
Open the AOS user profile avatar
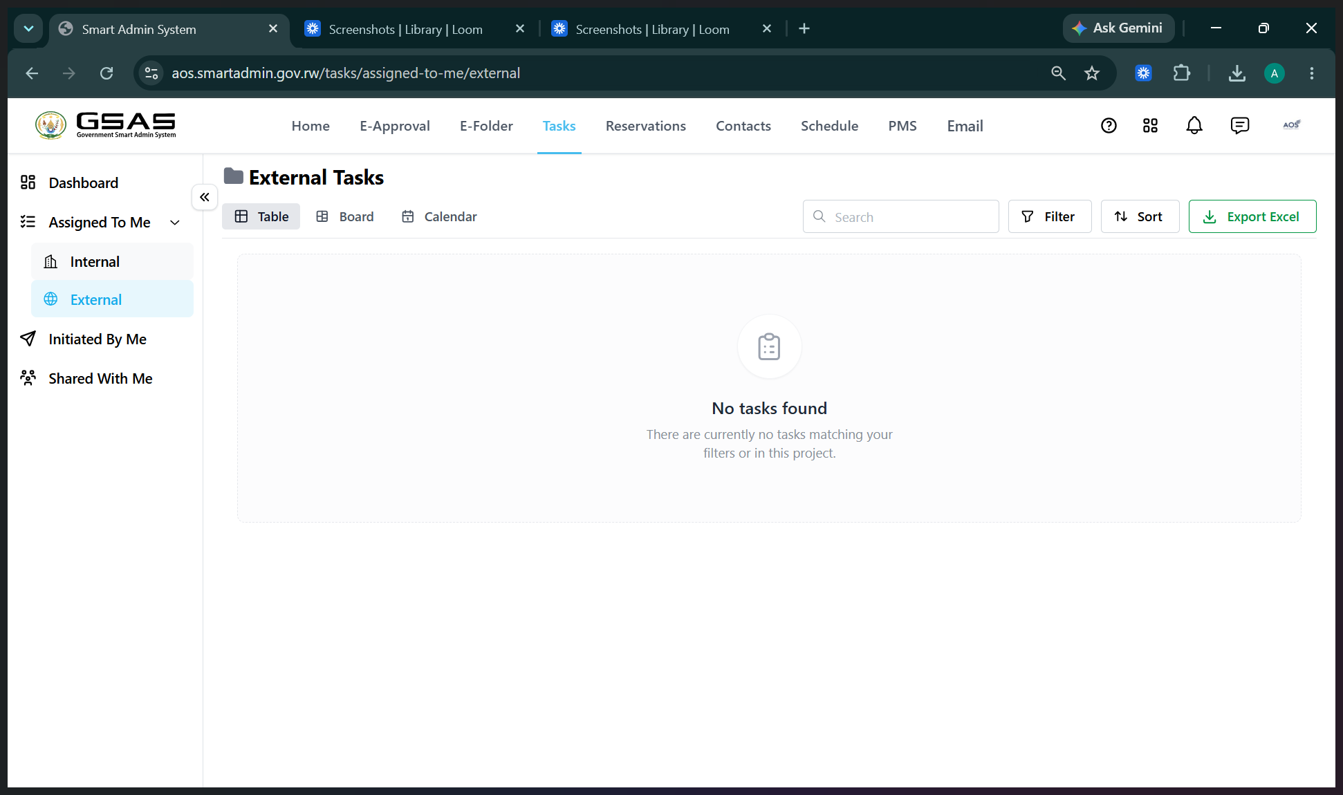pos(1291,125)
